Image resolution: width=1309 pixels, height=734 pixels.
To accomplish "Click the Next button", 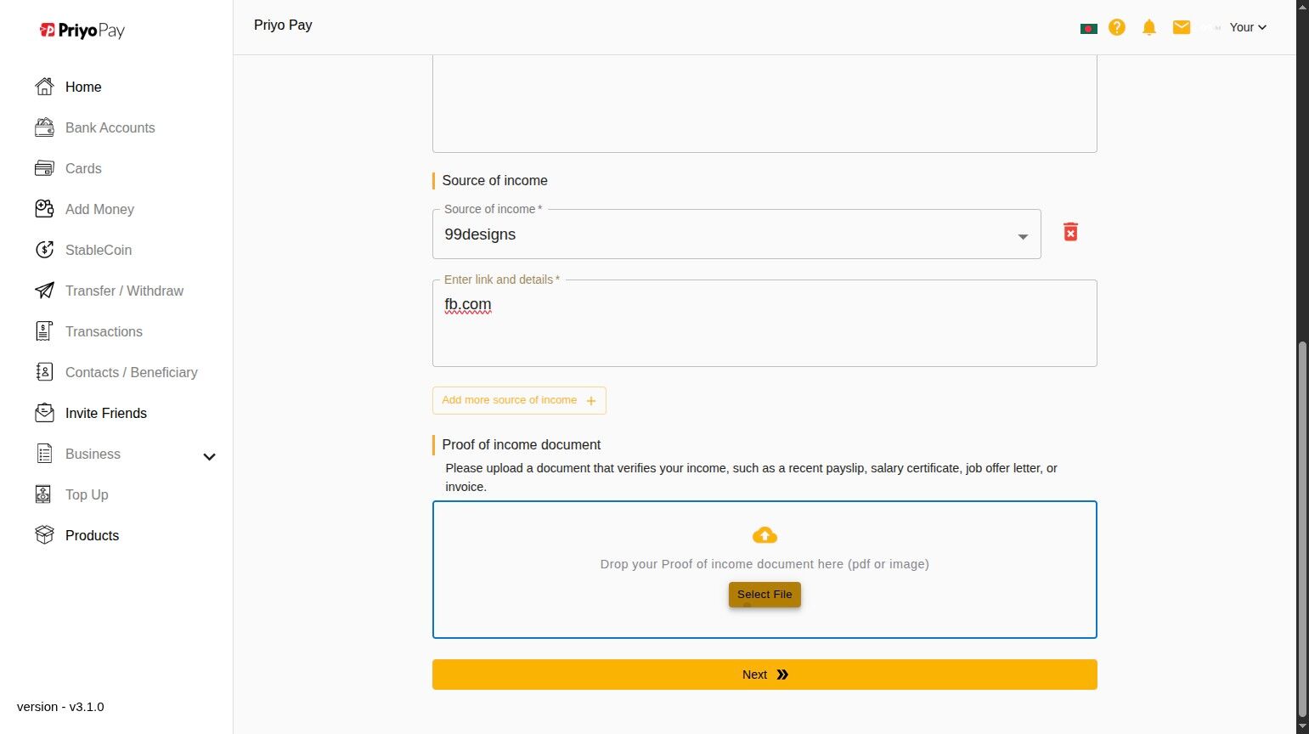I will point(765,675).
